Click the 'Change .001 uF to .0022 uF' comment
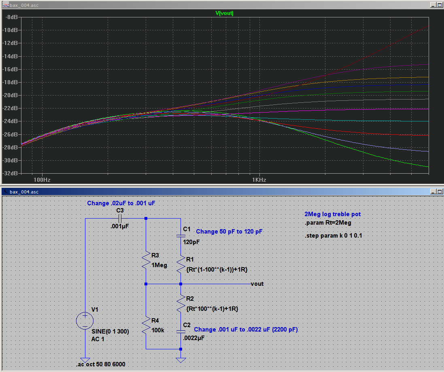The height and width of the screenshot is (372, 444). coord(246,329)
